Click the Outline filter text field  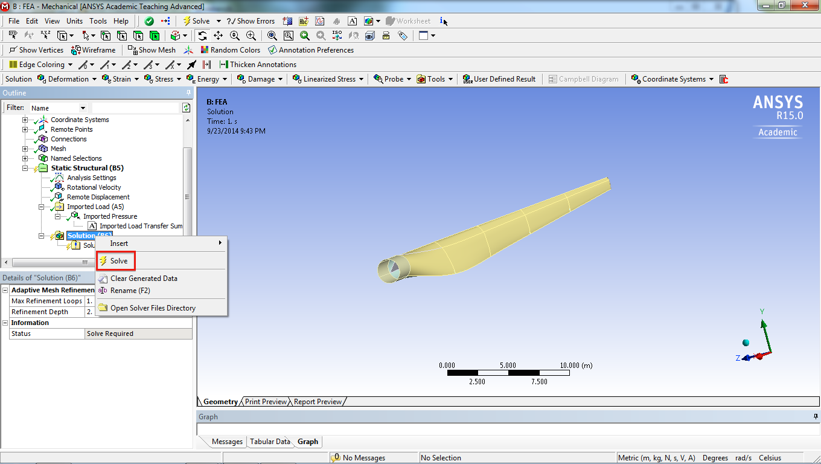tap(136, 108)
